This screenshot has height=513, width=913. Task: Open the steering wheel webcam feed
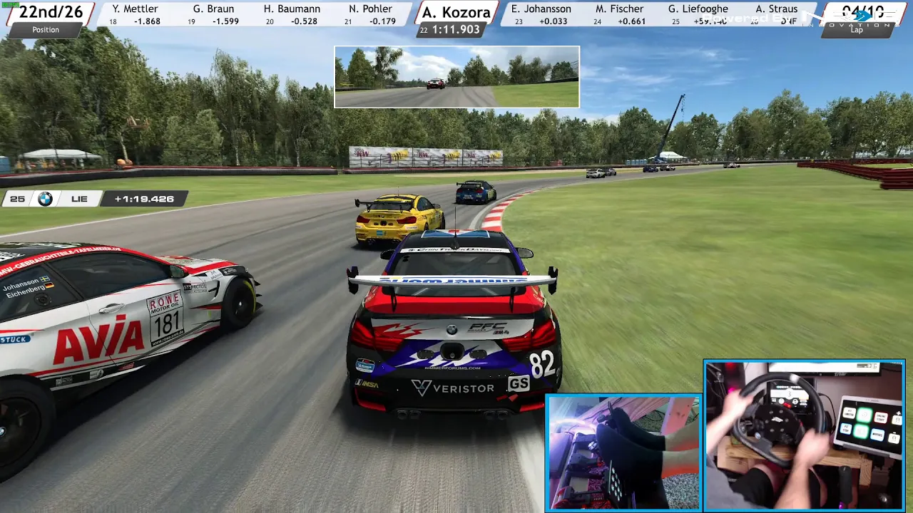click(x=805, y=436)
